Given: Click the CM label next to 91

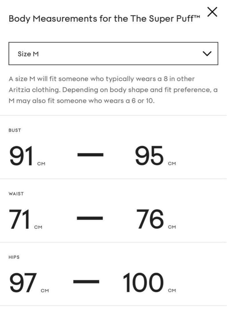Looking at the screenshot, I should click(x=41, y=164).
